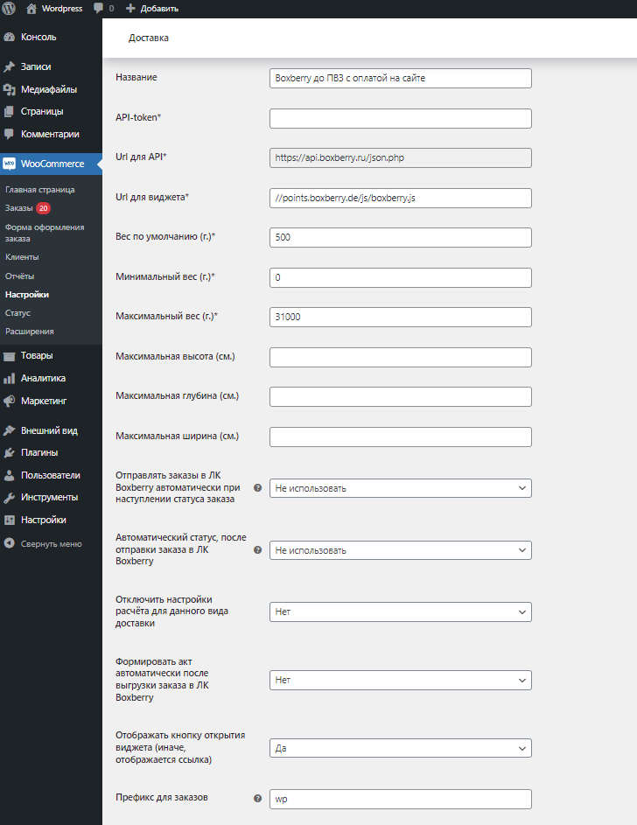Click the plug icon beside Плагины
Screen dimensions: 637x825
pos(10,452)
